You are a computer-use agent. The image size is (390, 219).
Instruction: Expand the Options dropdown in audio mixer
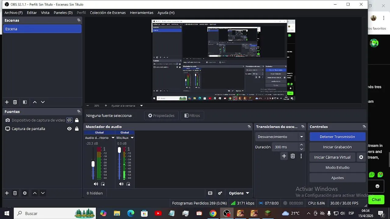click(x=239, y=193)
